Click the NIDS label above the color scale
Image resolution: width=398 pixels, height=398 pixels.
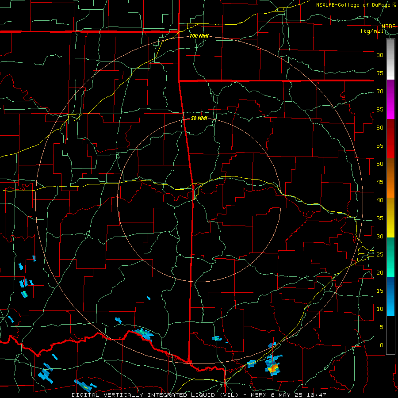point(388,27)
